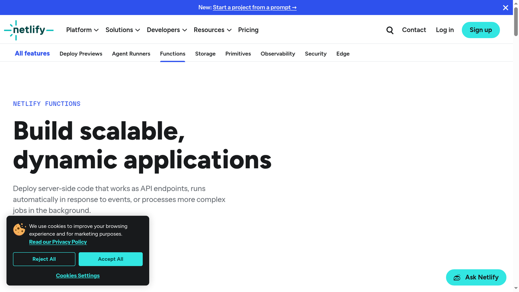Accept all cookies

pyautogui.click(x=110, y=259)
